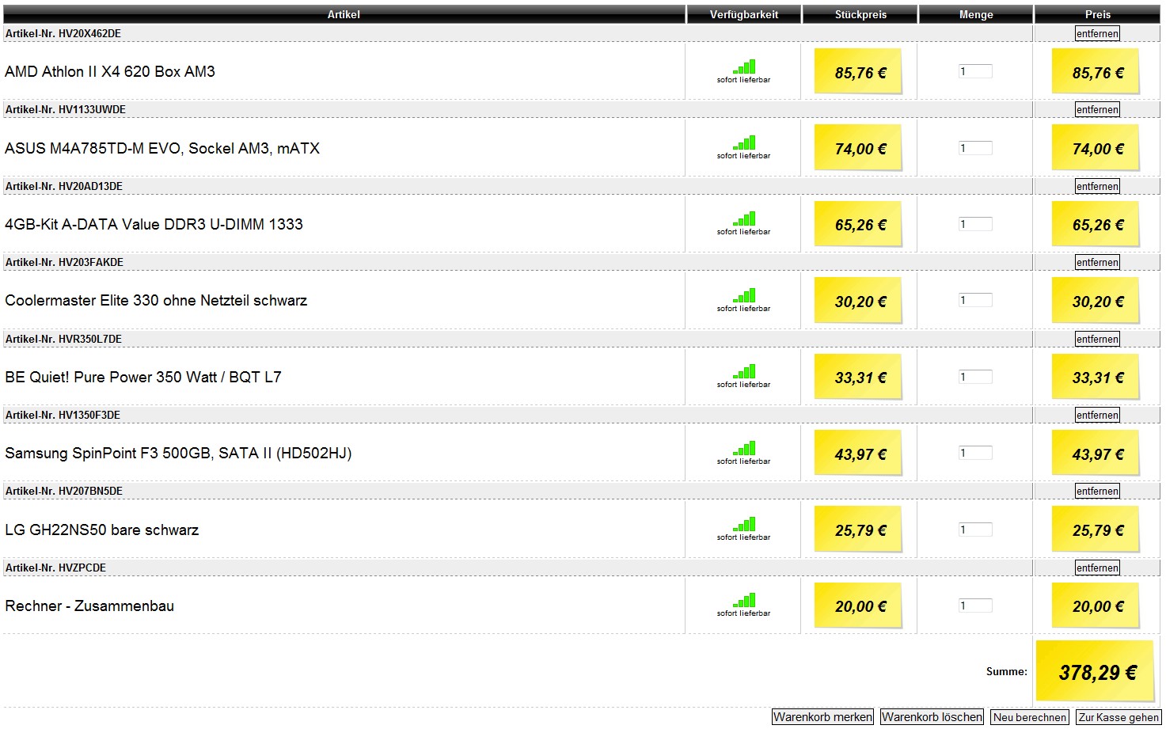
Task: Click availability bars icon for LG GH22NS50
Action: point(744,524)
